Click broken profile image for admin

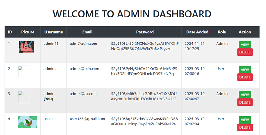24,97
